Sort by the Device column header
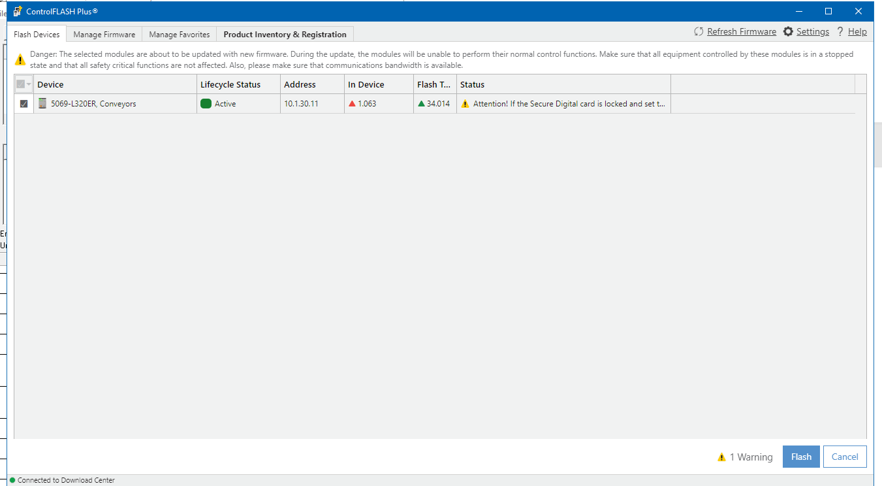 point(116,84)
